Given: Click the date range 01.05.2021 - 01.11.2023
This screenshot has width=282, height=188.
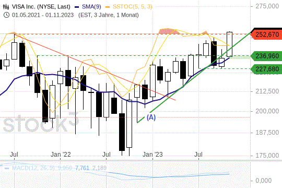Looking at the screenshot, I should tap(43, 15).
